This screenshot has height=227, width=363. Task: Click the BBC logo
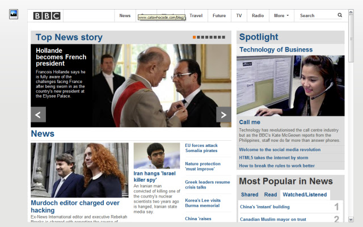(47, 16)
